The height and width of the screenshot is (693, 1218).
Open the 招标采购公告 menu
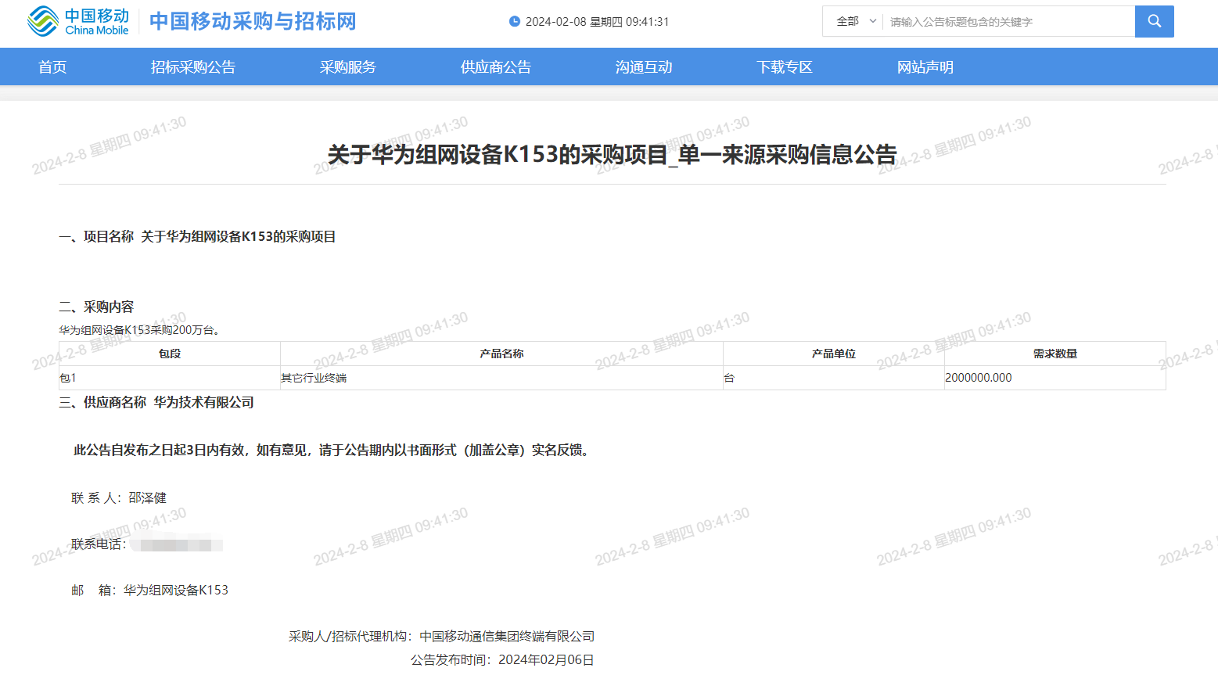click(193, 67)
